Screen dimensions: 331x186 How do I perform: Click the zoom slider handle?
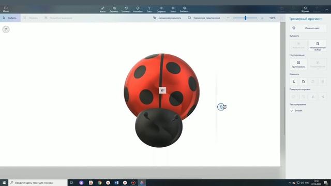tap(245, 18)
